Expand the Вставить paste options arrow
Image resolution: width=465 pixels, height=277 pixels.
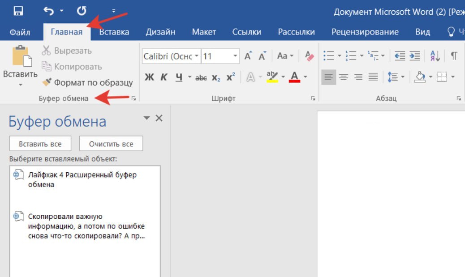click(20, 84)
